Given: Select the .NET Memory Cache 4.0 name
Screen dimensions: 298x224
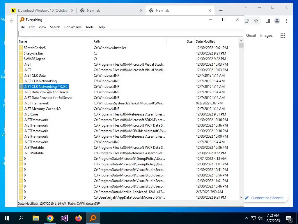Looking at the screenshot, I should (x=42, y=108).
